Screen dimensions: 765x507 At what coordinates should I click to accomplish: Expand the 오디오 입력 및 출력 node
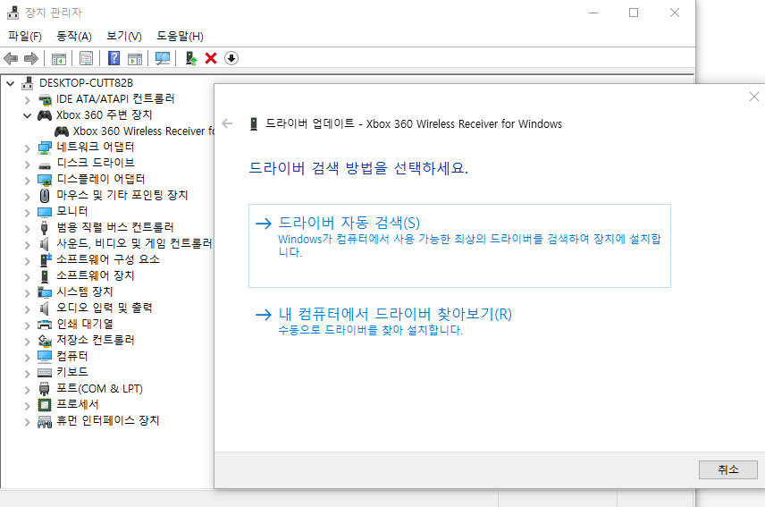click(28, 309)
